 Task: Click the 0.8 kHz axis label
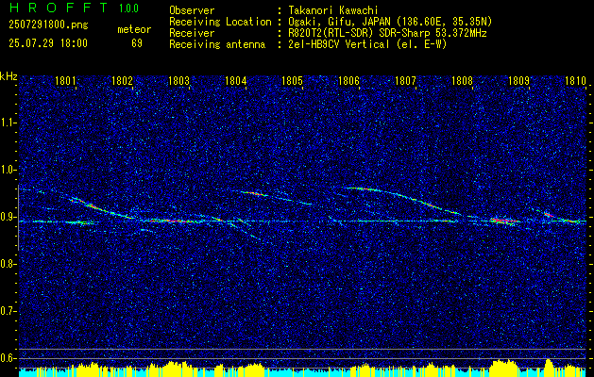(8, 264)
